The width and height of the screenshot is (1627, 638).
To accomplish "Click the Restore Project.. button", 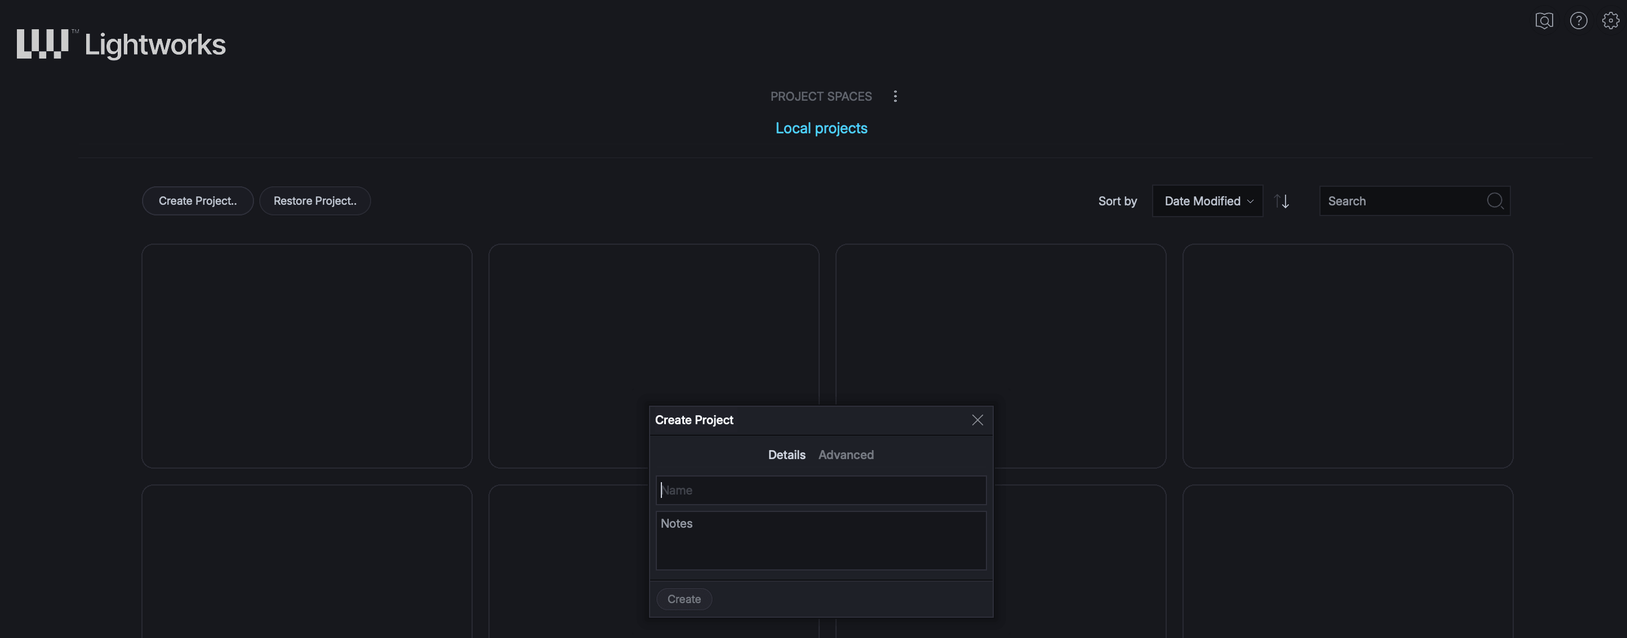I will coord(314,201).
